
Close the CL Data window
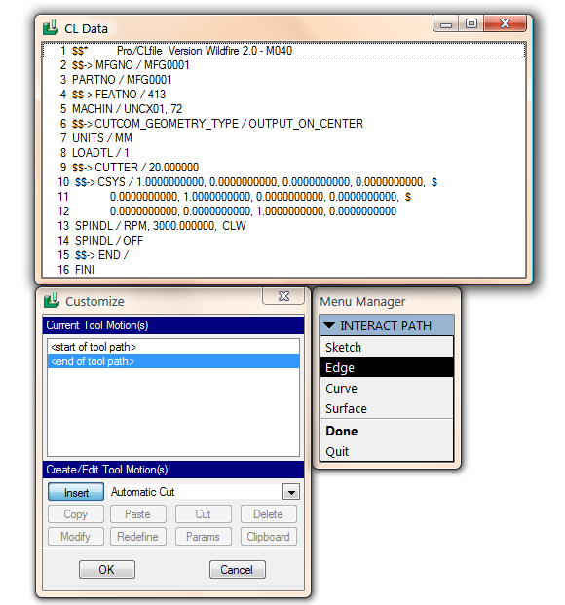pos(505,23)
